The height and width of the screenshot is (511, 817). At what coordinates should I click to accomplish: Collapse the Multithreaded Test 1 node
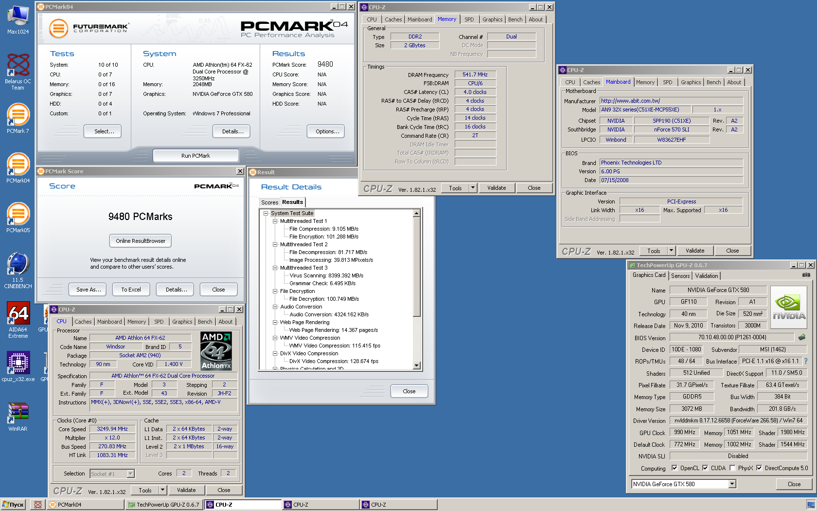pos(275,221)
